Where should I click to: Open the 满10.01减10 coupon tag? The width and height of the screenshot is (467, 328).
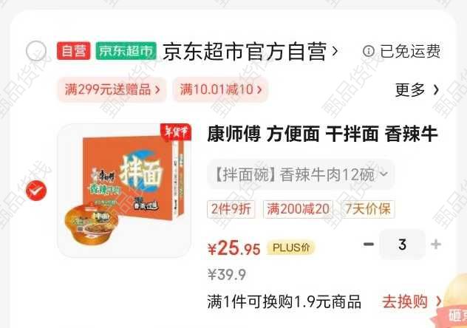pos(220,89)
